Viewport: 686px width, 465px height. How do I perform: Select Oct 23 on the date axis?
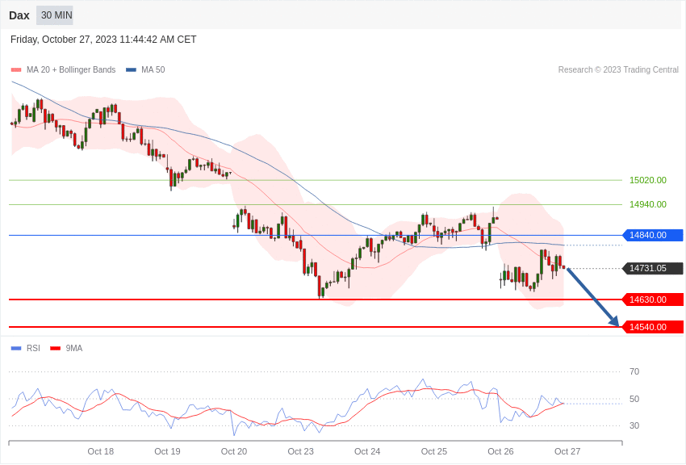[300, 451]
